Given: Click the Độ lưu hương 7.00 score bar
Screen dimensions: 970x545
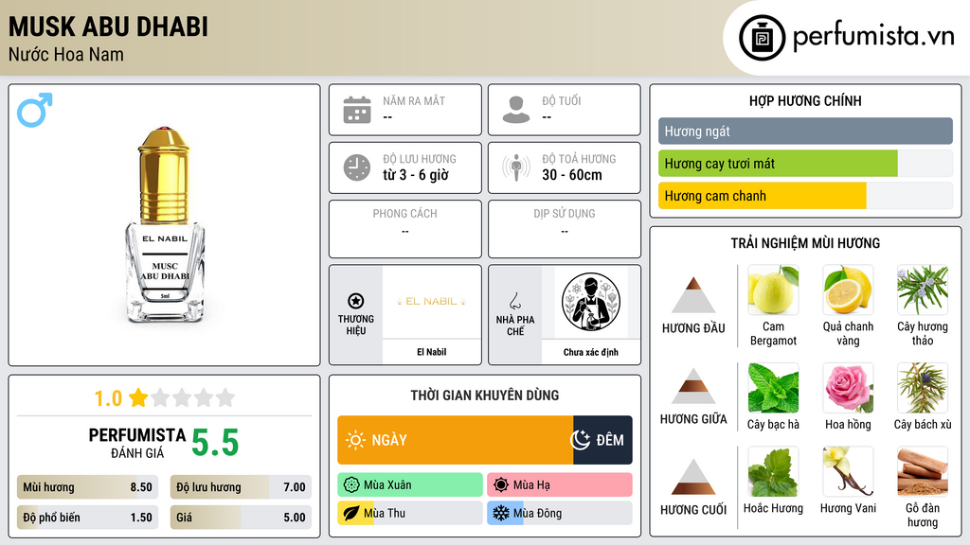Looking at the screenshot, I should [x=241, y=487].
